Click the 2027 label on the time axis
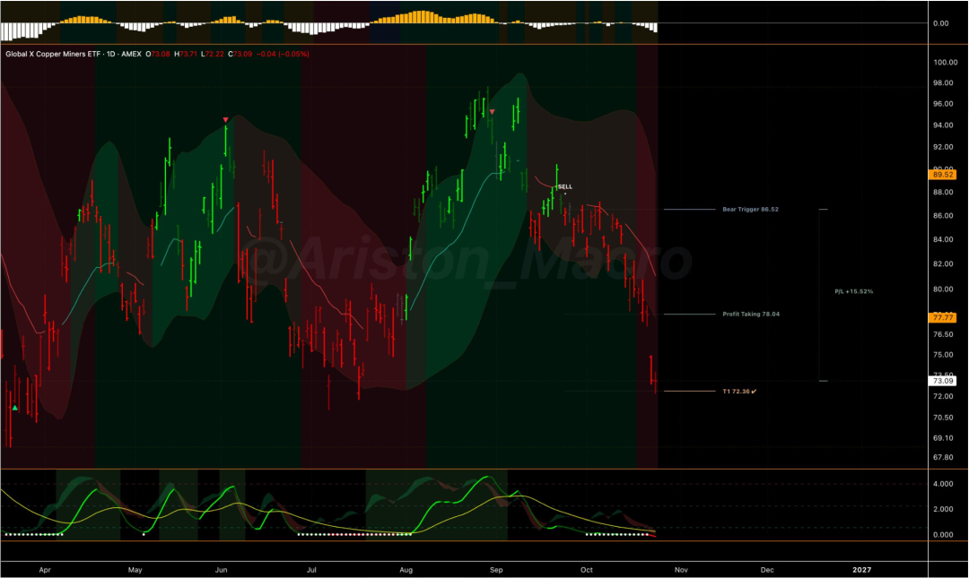The height and width of the screenshot is (578, 969). click(861, 570)
